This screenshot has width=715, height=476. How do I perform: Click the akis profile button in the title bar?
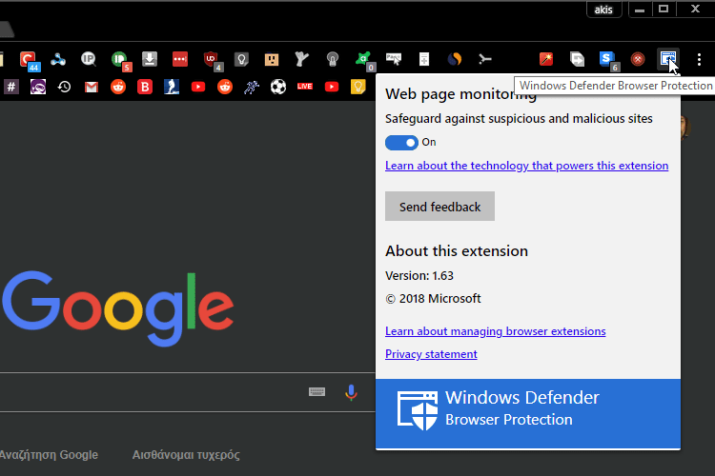point(603,10)
